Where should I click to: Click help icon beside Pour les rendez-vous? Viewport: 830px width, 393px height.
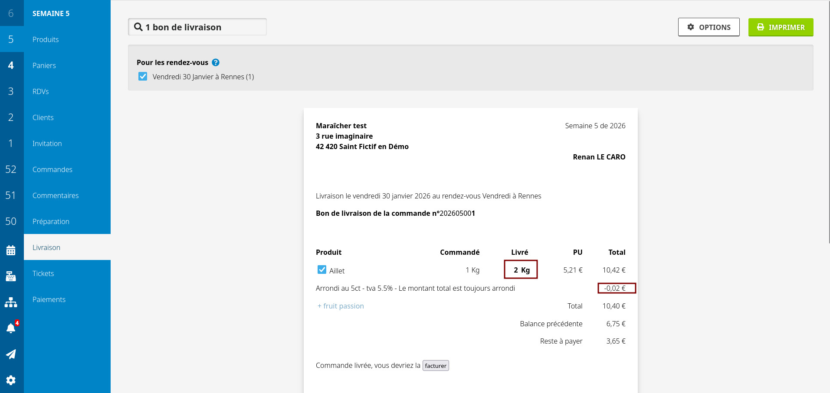[x=216, y=62]
